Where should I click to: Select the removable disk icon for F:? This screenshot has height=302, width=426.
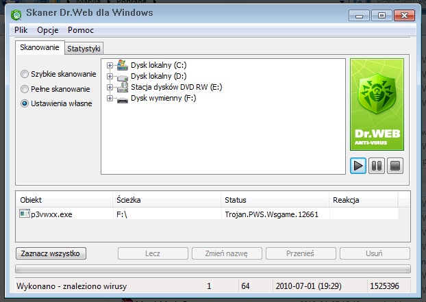point(123,100)
